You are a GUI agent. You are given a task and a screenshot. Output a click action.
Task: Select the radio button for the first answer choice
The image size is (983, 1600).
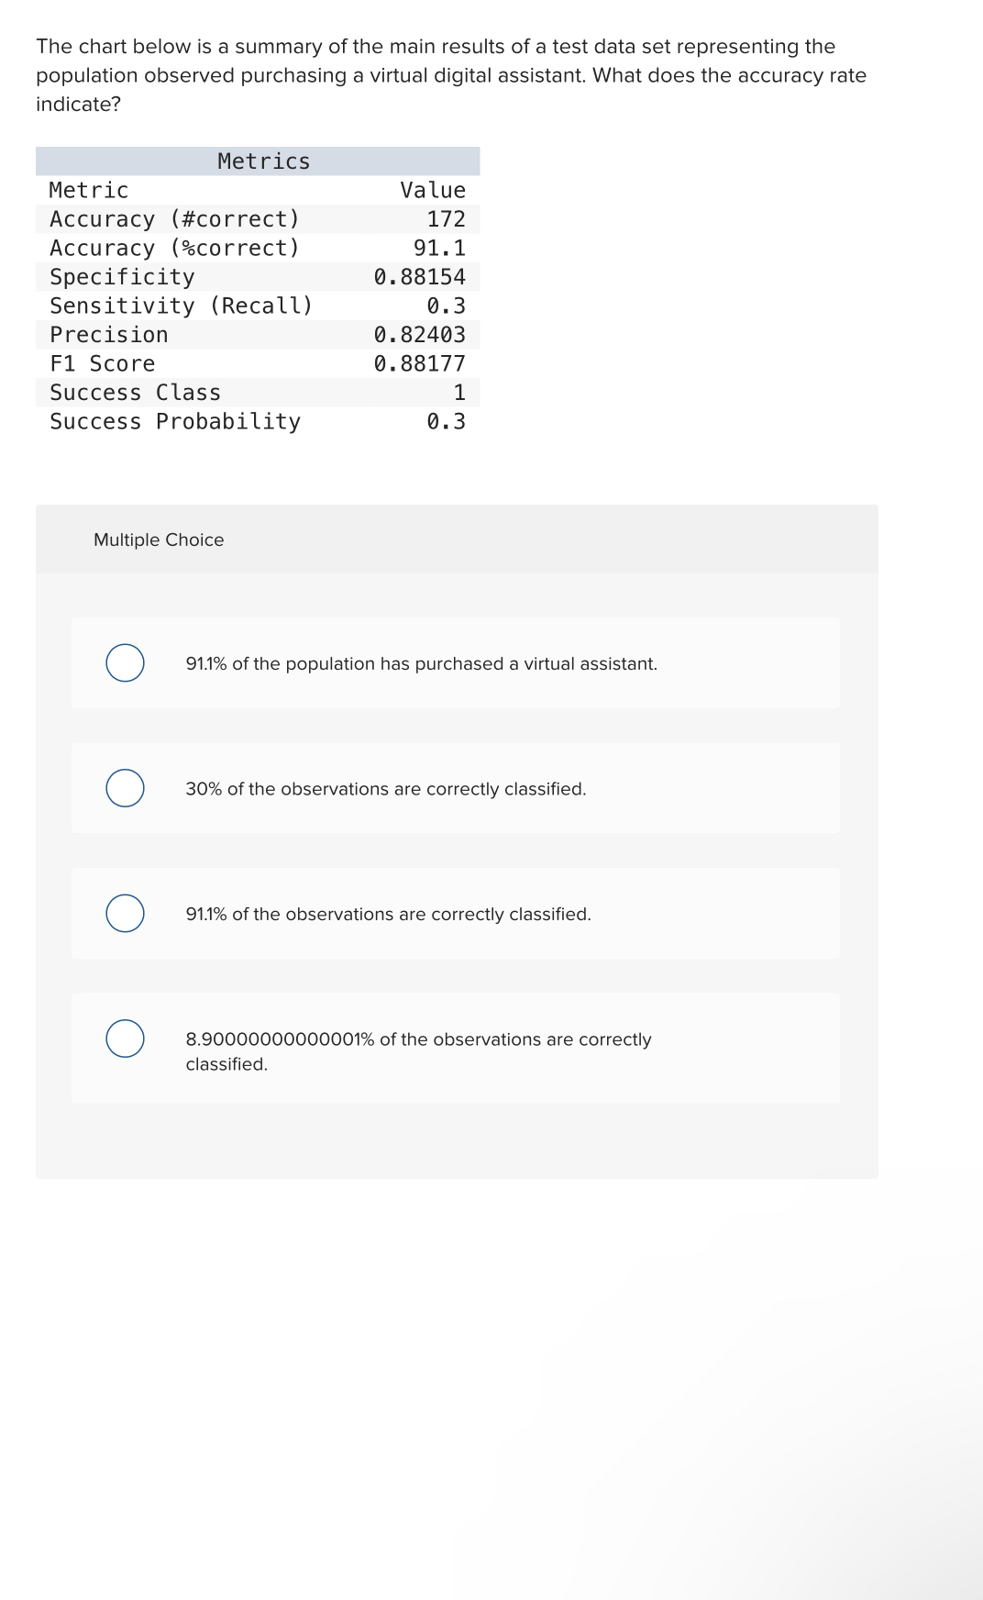tap(125, 663)
